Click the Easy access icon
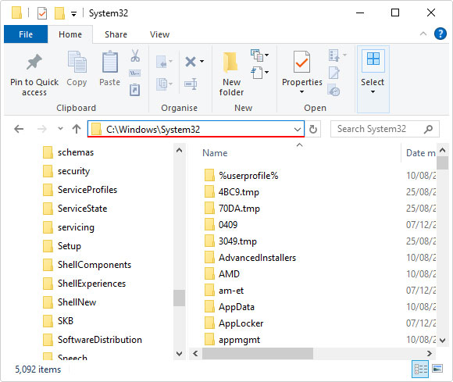453x382 pixels. (257, 72)
